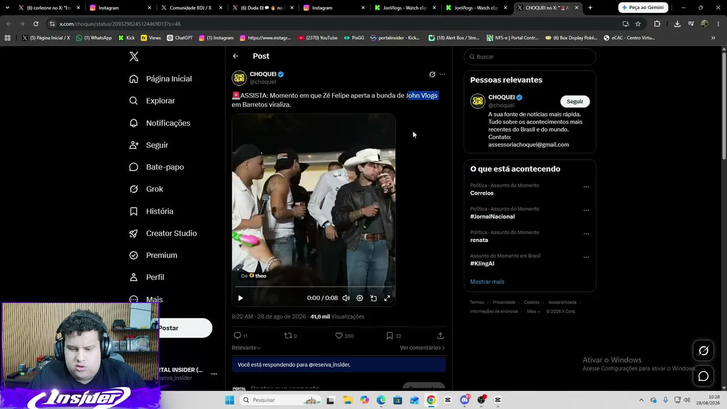This screenshot has width=727, height=409.
Task: Open the post's more options menu
Action: point(442,74)
